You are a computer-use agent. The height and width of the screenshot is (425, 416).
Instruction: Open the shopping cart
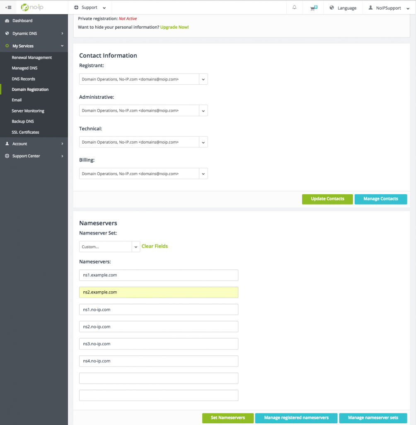[x=314, y=8]
